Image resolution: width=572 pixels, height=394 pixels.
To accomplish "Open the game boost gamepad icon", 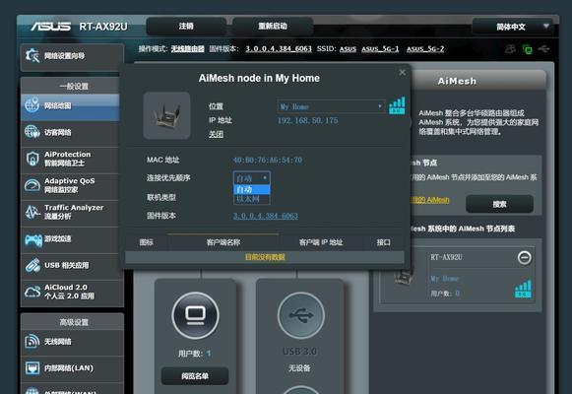I will click(x=32, y=239).
